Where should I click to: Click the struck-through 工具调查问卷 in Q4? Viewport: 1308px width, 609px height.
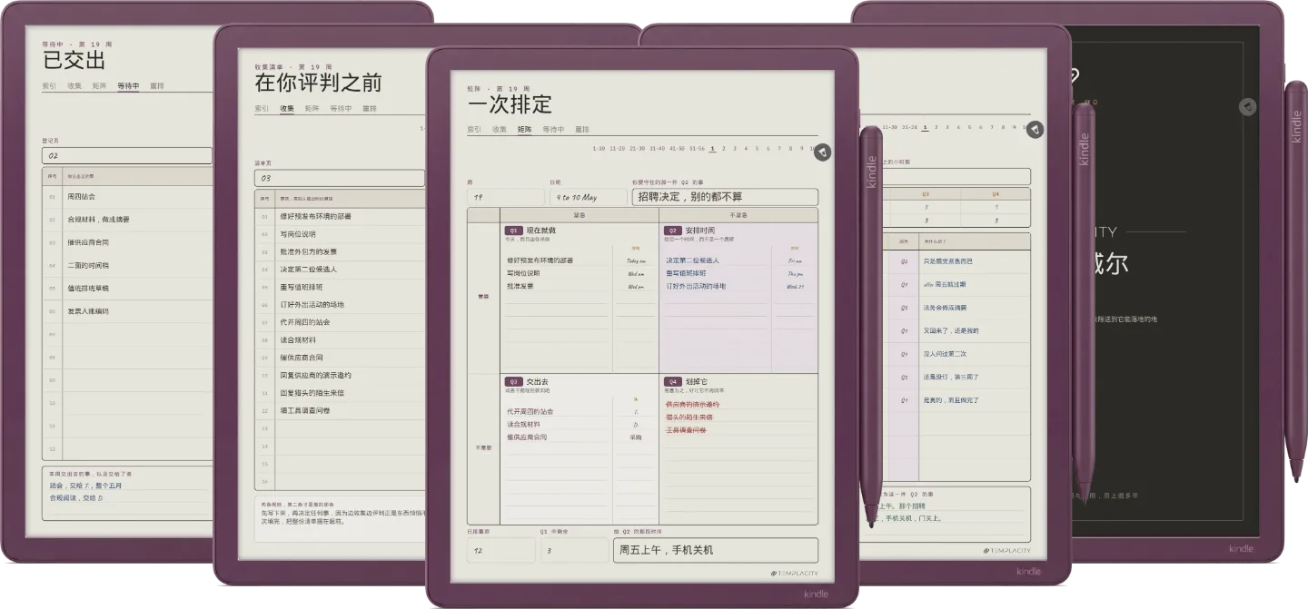(686, 429)
